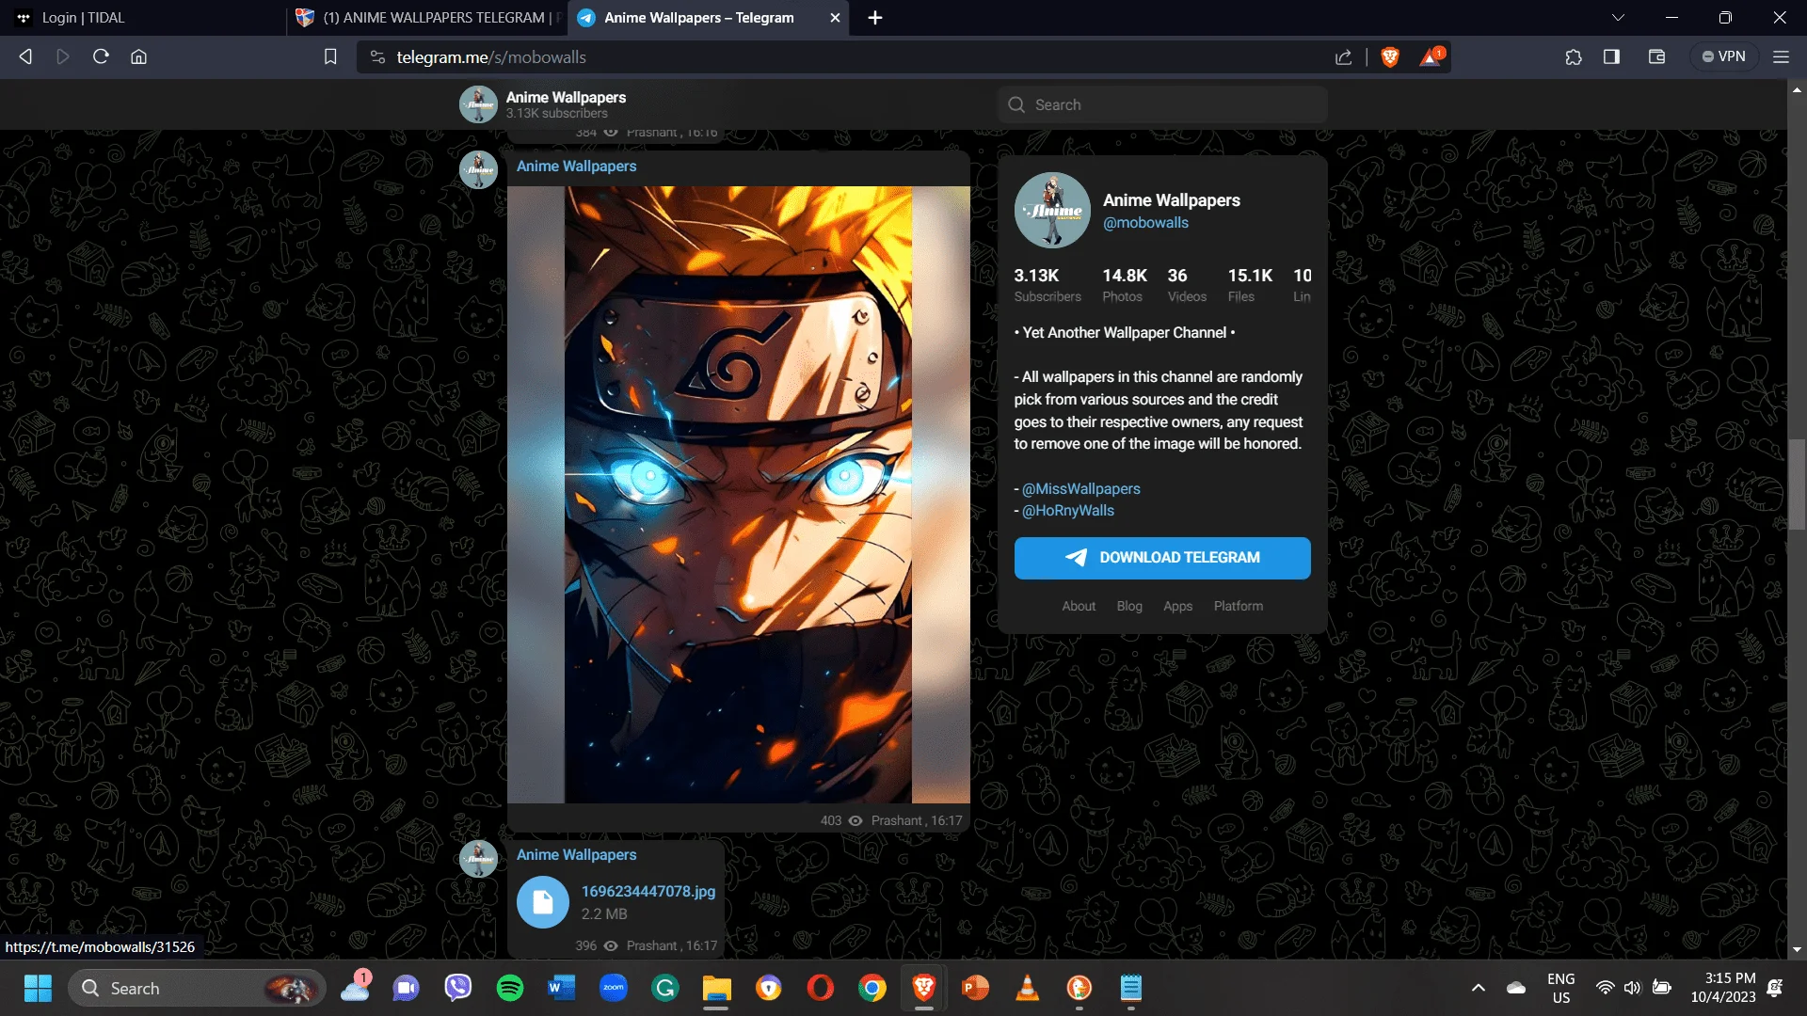Viewport: 1807px width, 1016px height.
Task: Bookmark this page
Action: pos(330,56)
